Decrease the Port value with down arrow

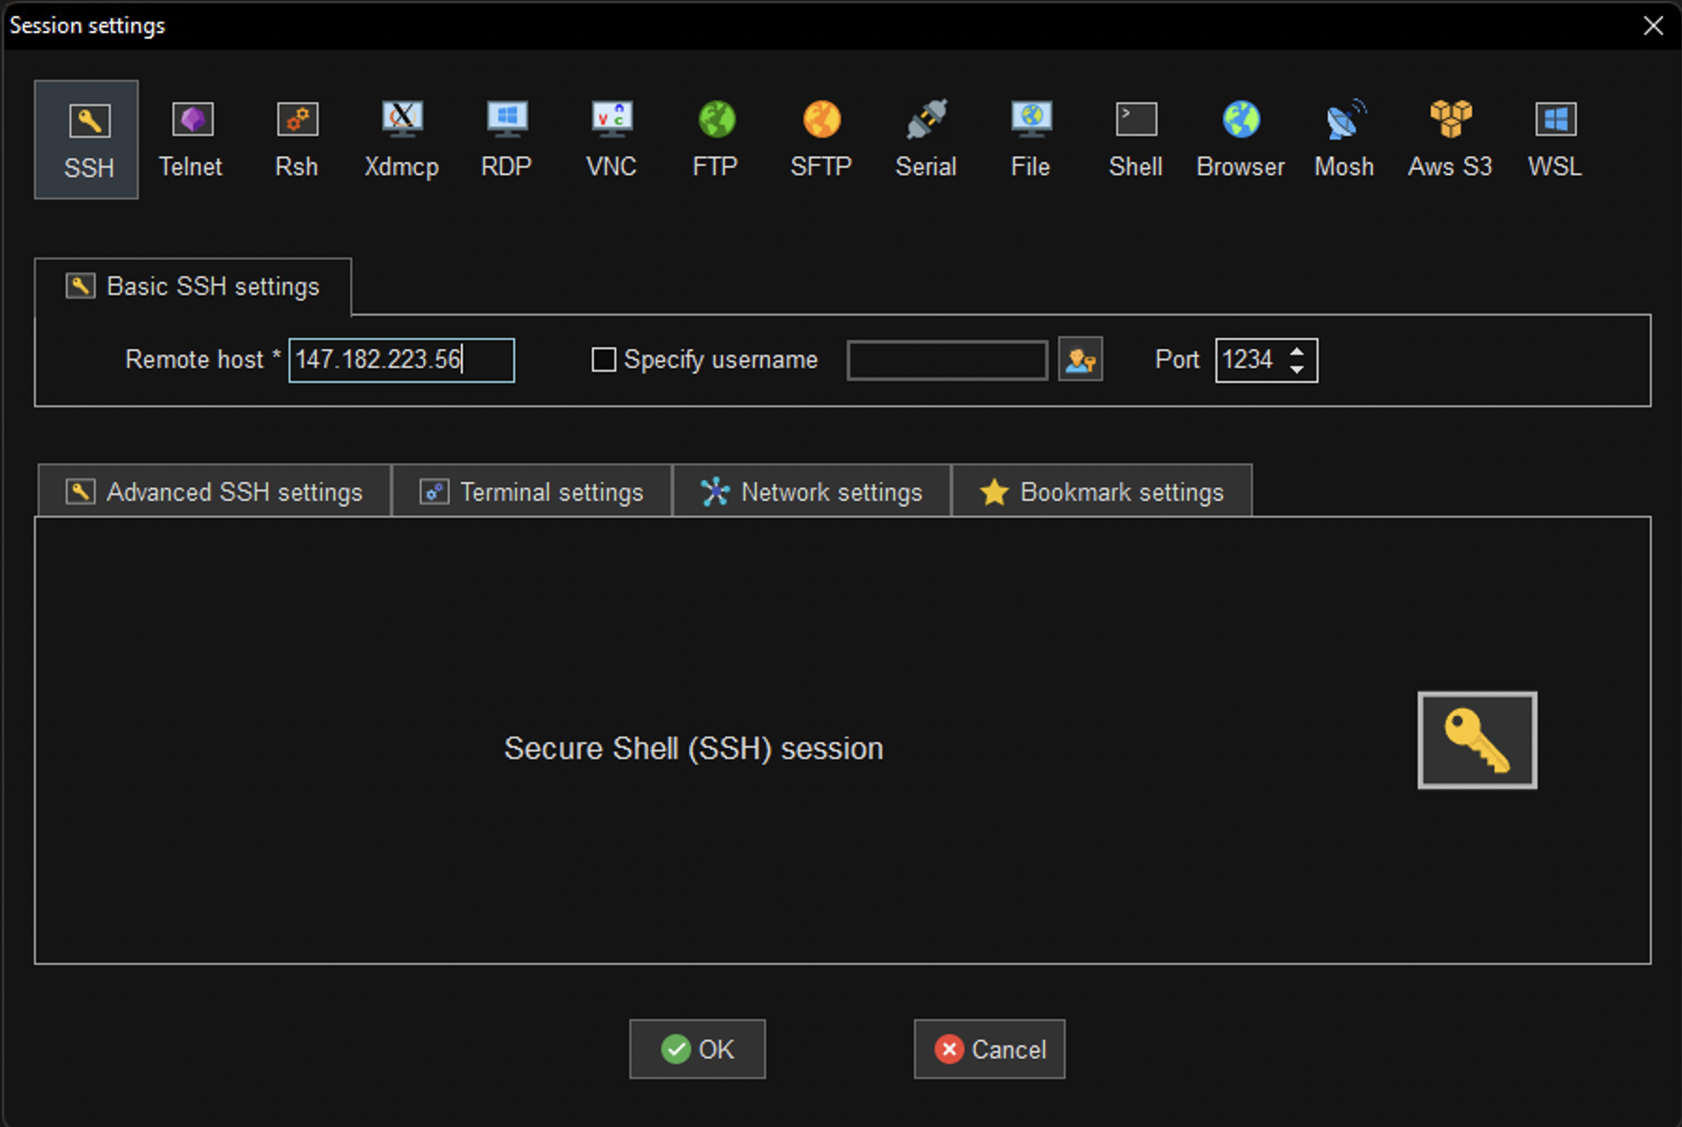[1297, 369]
